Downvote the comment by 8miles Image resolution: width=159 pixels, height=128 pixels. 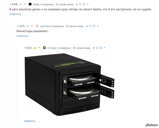tap(25, 4)
